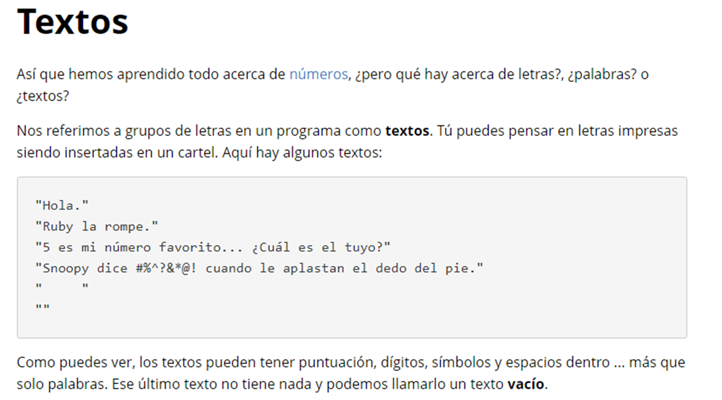Click "Como puedes ver" paragraph start
This screenshot has width=722, height=400.
tap(74, 363)
